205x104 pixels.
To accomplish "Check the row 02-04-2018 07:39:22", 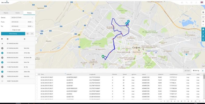I will point(36,86).
